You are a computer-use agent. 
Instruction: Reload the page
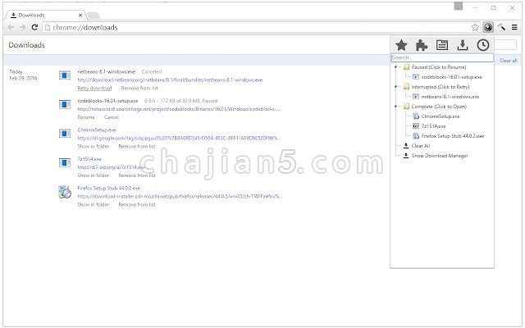point(34,27)
